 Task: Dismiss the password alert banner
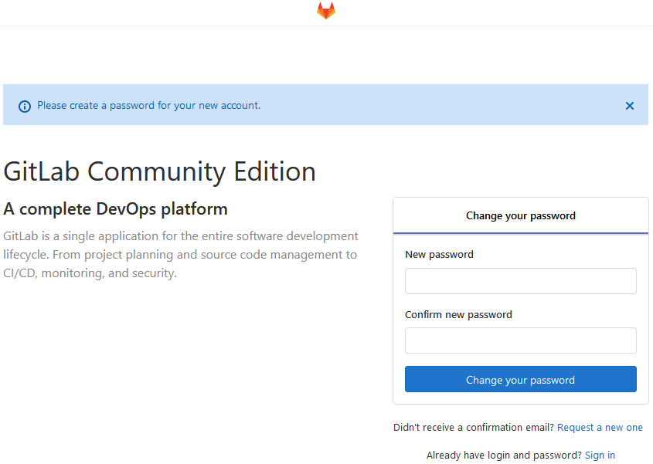(629, 106)
